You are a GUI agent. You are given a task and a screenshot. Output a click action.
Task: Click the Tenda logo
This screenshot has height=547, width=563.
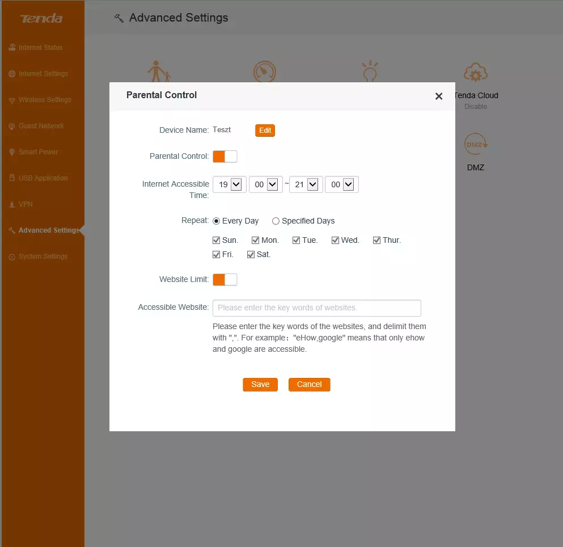(41, 19)
